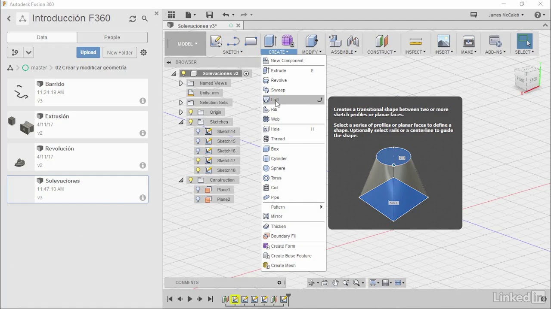
Task: Click the Upload button
Action: click(x=88, y=52)
